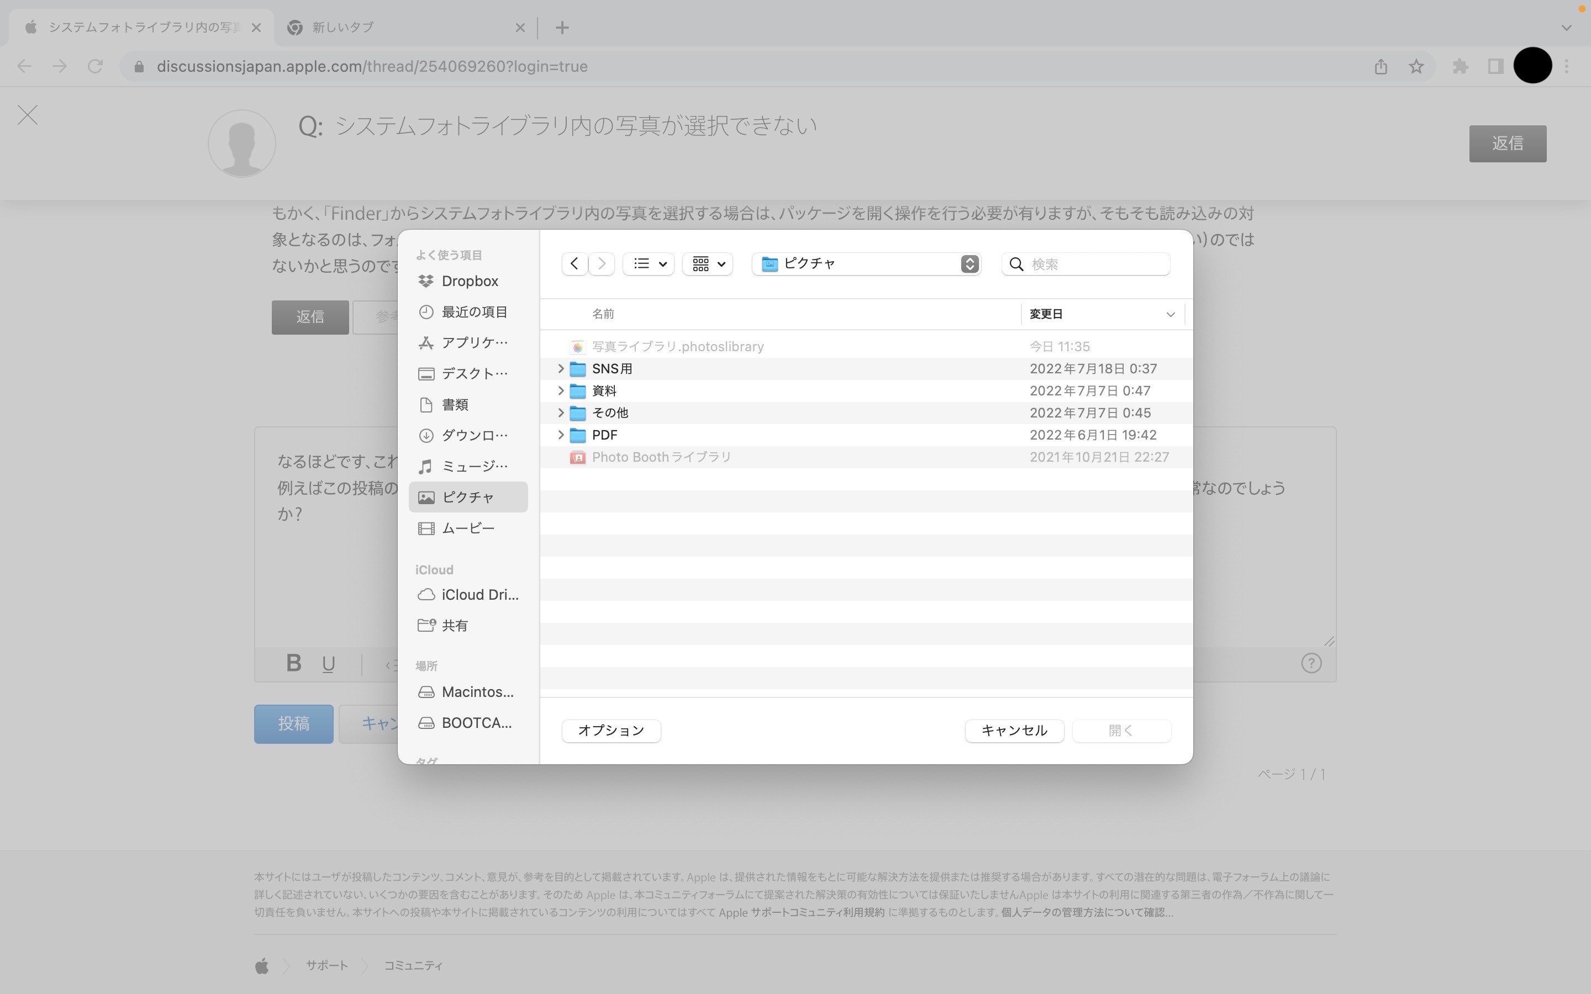Expand the SNS用 folder
The width and height of the screenshot is (1591, 994).
pos(561,369)
